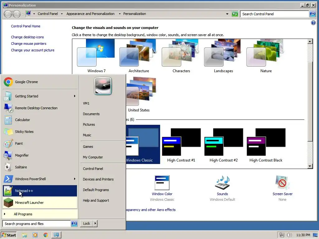Image resolution: width=319 pixels, height=239 pixels.
Task: Launch Getting Started from Start menu
Action: click(40, 96)
